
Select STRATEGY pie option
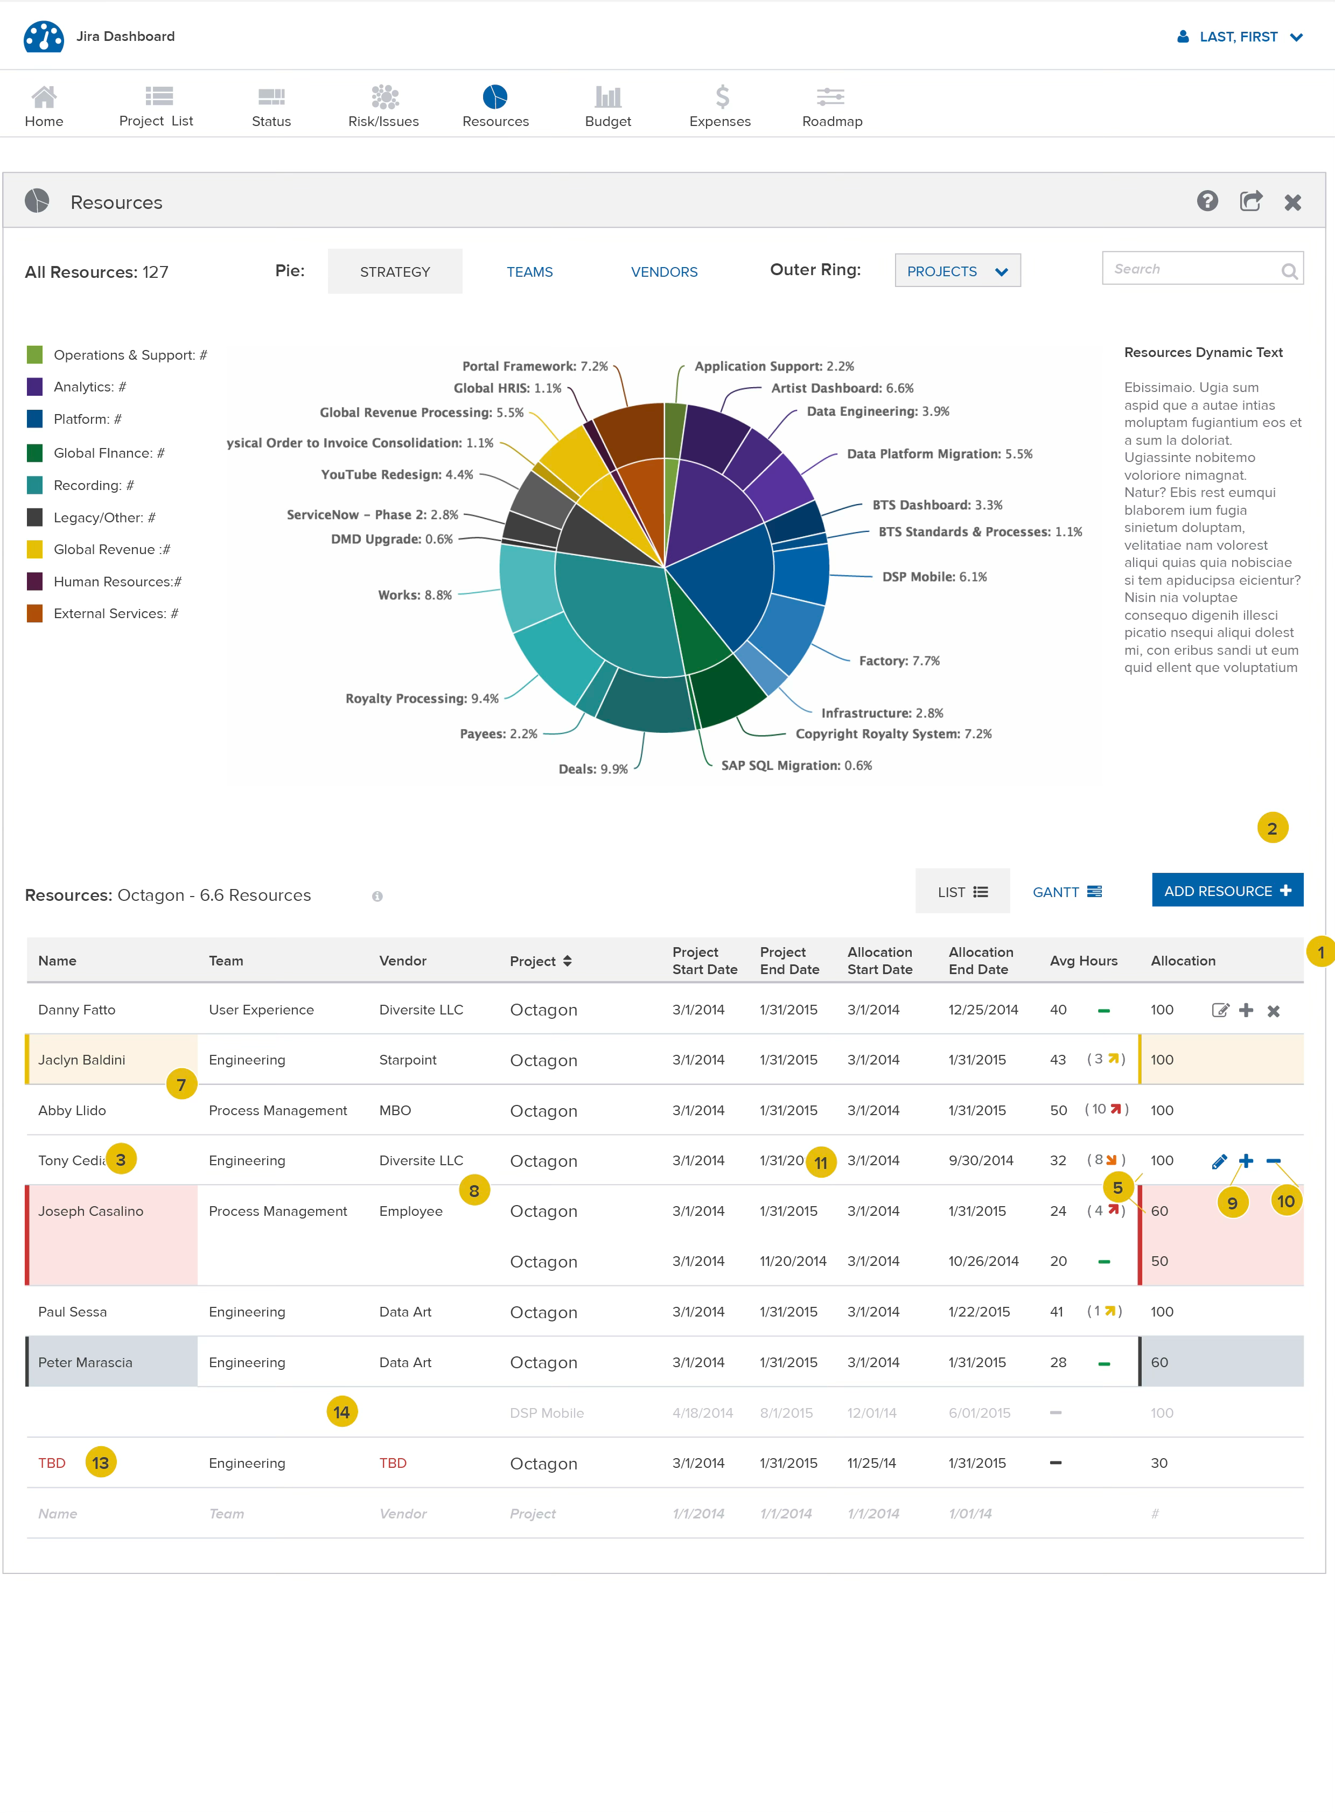tap(394, 272)
